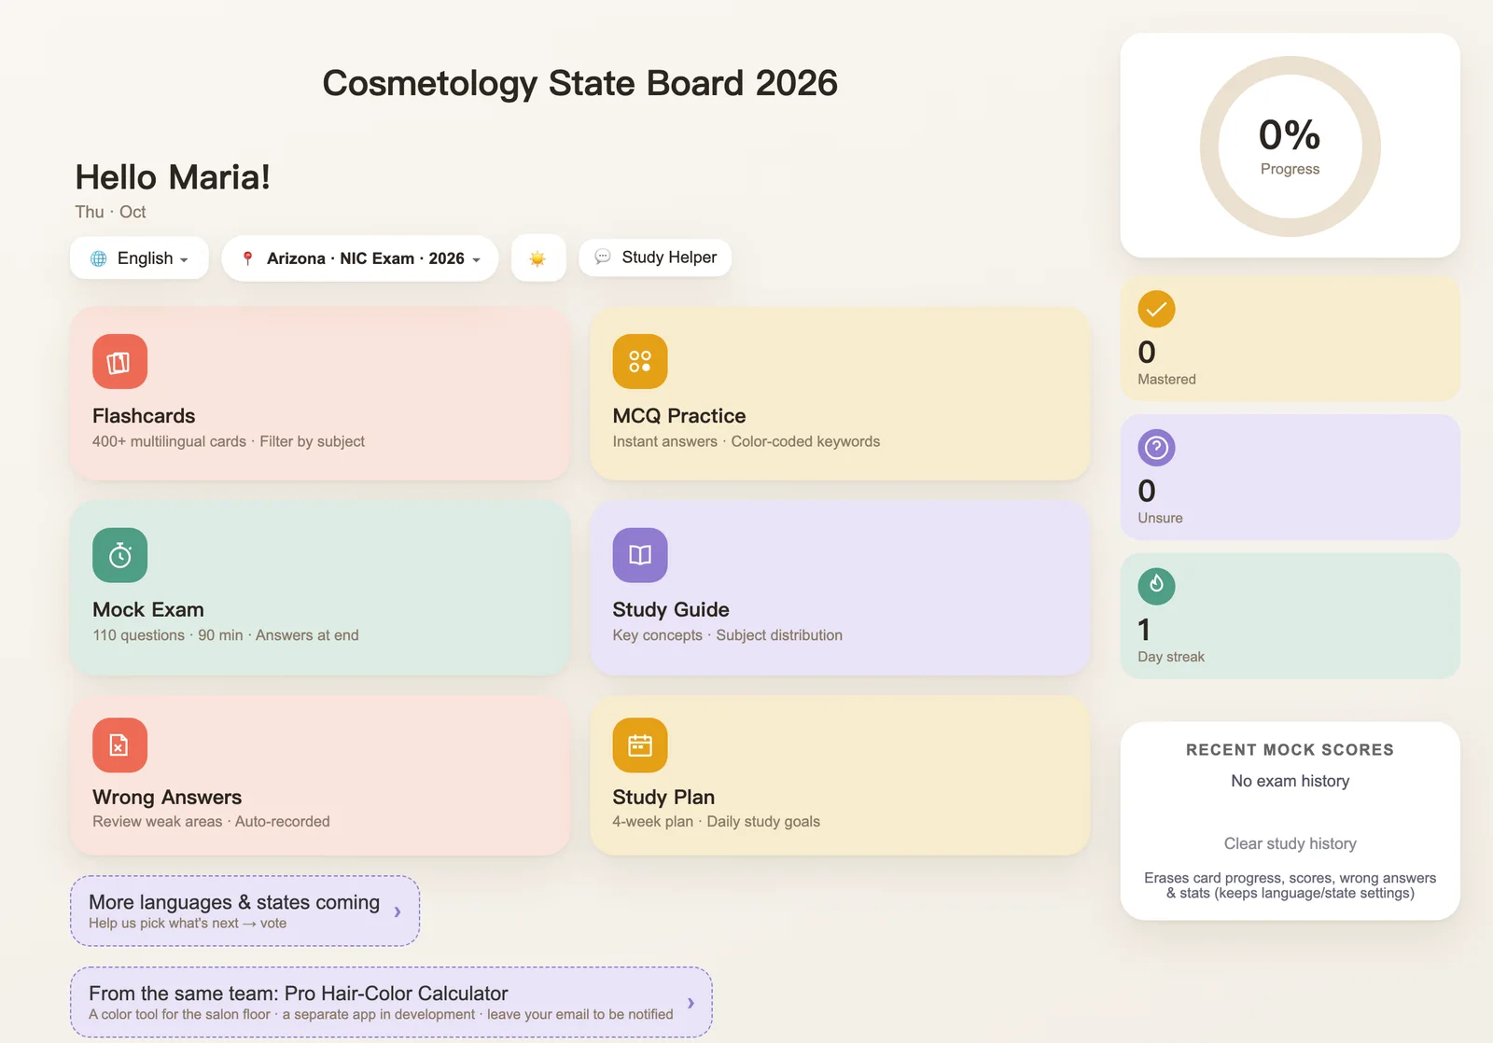The height and width of the screenshot is (1043, 1493).
Task: Click '4-week plan · Daily study goals' text
Action: (717, 822)
